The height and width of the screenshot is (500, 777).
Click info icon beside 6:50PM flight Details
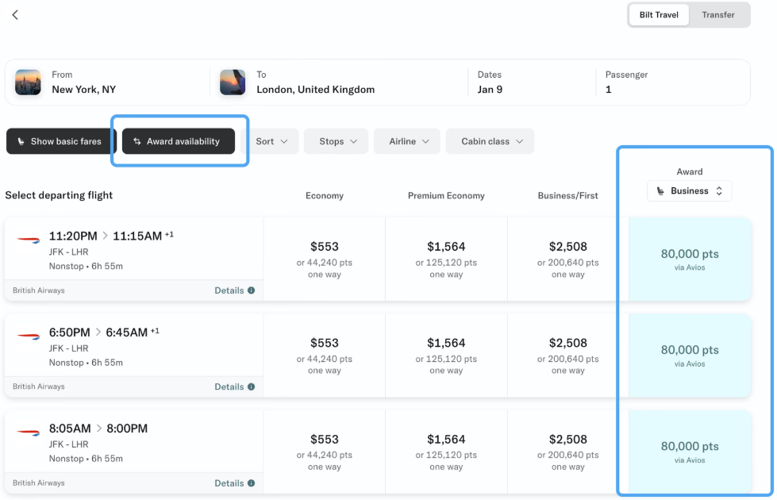click(x=252, y=387)
